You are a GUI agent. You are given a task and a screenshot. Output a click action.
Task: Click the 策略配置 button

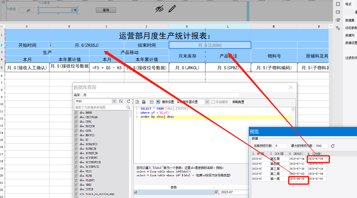[x=239, y=102]
